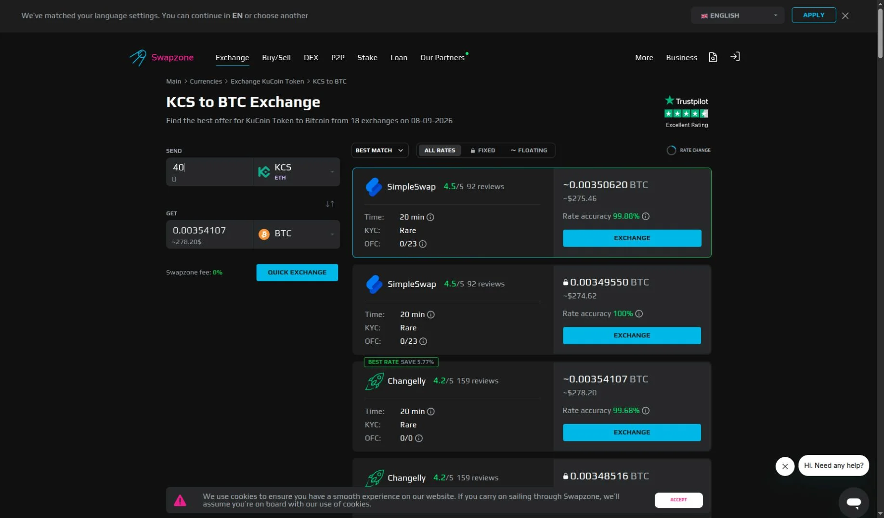Select the All Rates filter
The image size is (884, 518).
point(440,150)
